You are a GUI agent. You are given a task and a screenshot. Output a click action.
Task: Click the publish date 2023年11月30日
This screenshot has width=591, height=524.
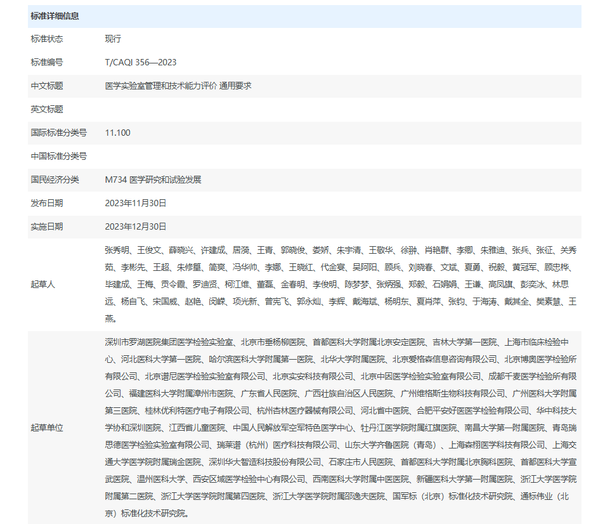135,203
